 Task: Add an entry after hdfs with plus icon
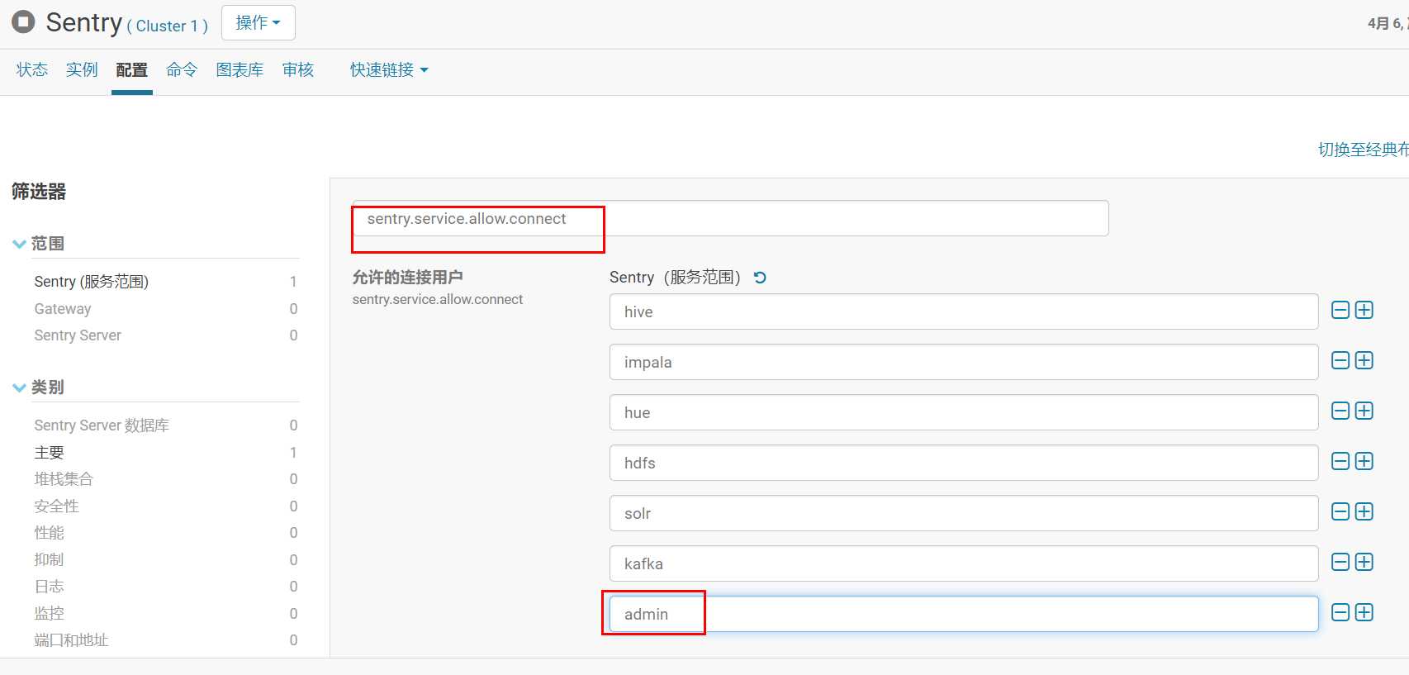pos(1364,461)
